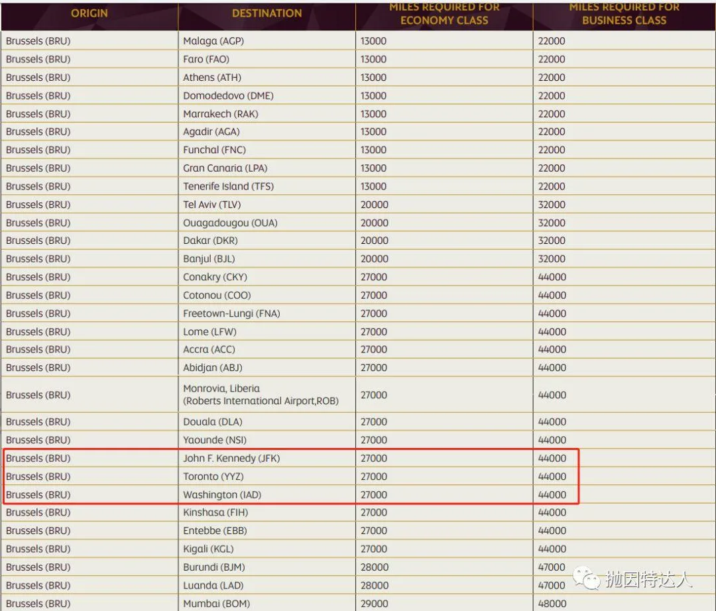Click the 29000 economy miles value

coord(374,604)
